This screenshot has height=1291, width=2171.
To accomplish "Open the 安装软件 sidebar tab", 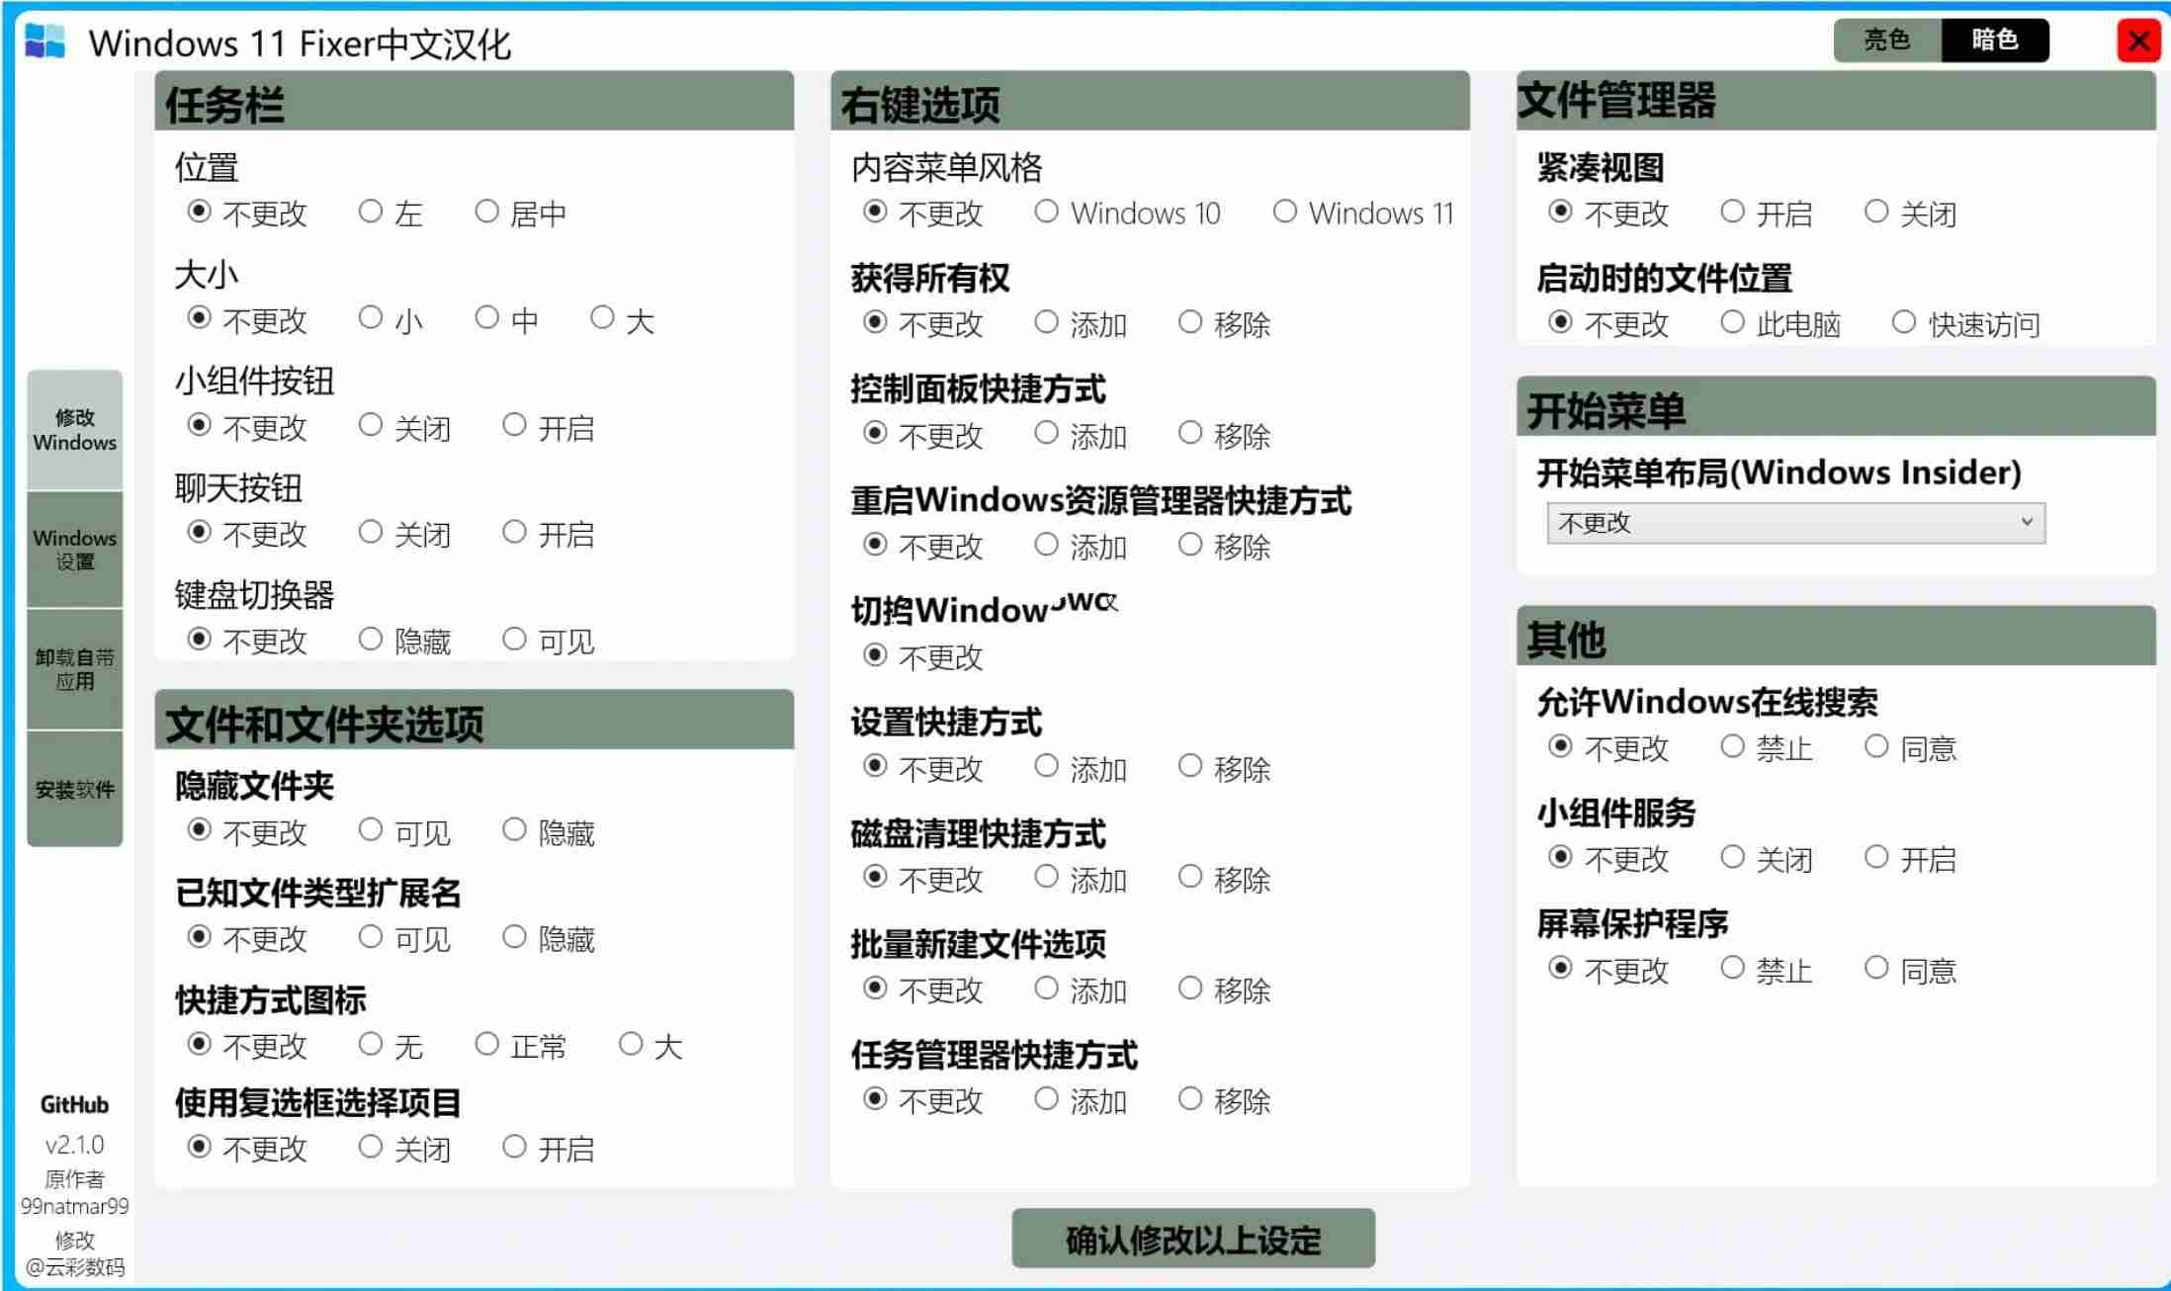I will [x=75, y=789].
